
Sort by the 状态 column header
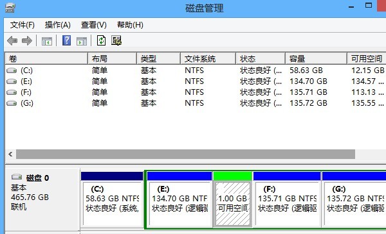(x=261, y=58)
